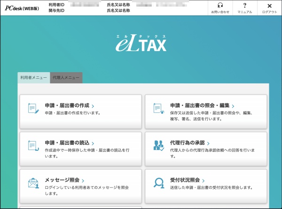Click the 利用者ID label
Viewport: 282px width, 209px height.
56,5
